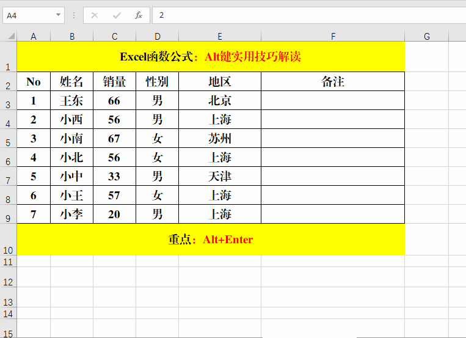Select column G header
This screenshot has width=466, height=338.
[x=426, y=36]
